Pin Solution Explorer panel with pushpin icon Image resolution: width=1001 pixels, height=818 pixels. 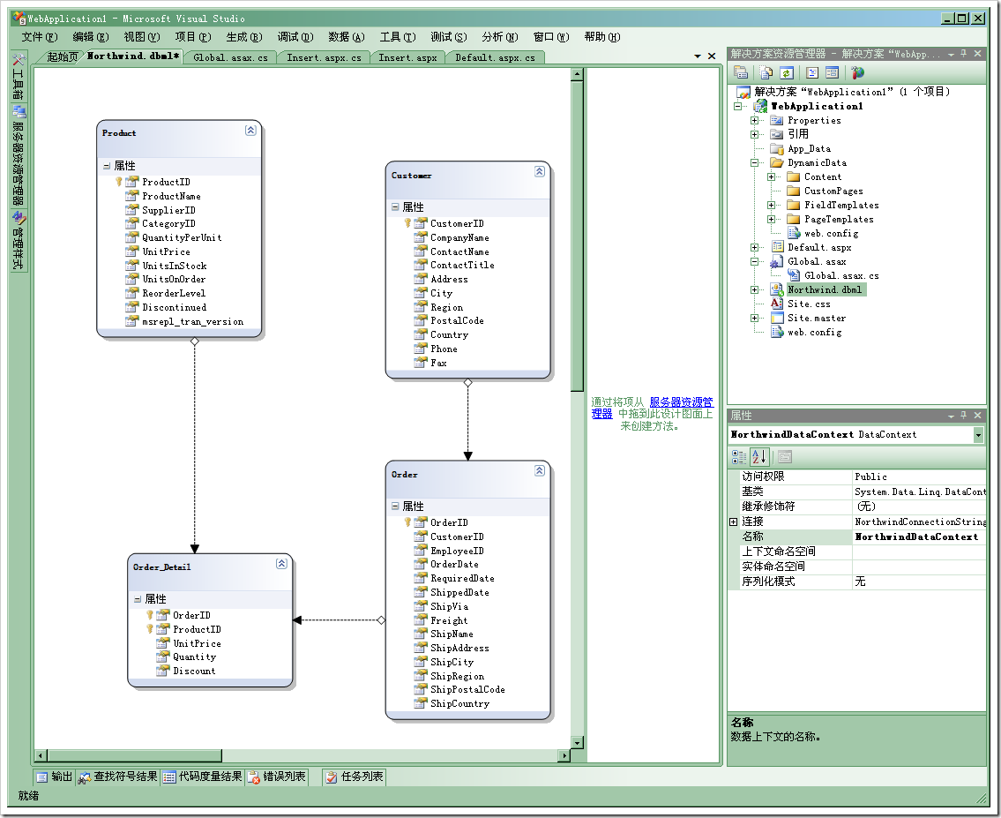(963, 54)
